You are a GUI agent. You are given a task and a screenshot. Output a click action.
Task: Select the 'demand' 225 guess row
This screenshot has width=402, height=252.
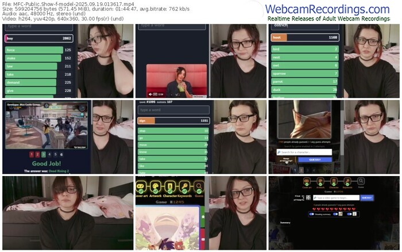click(38, 82)
